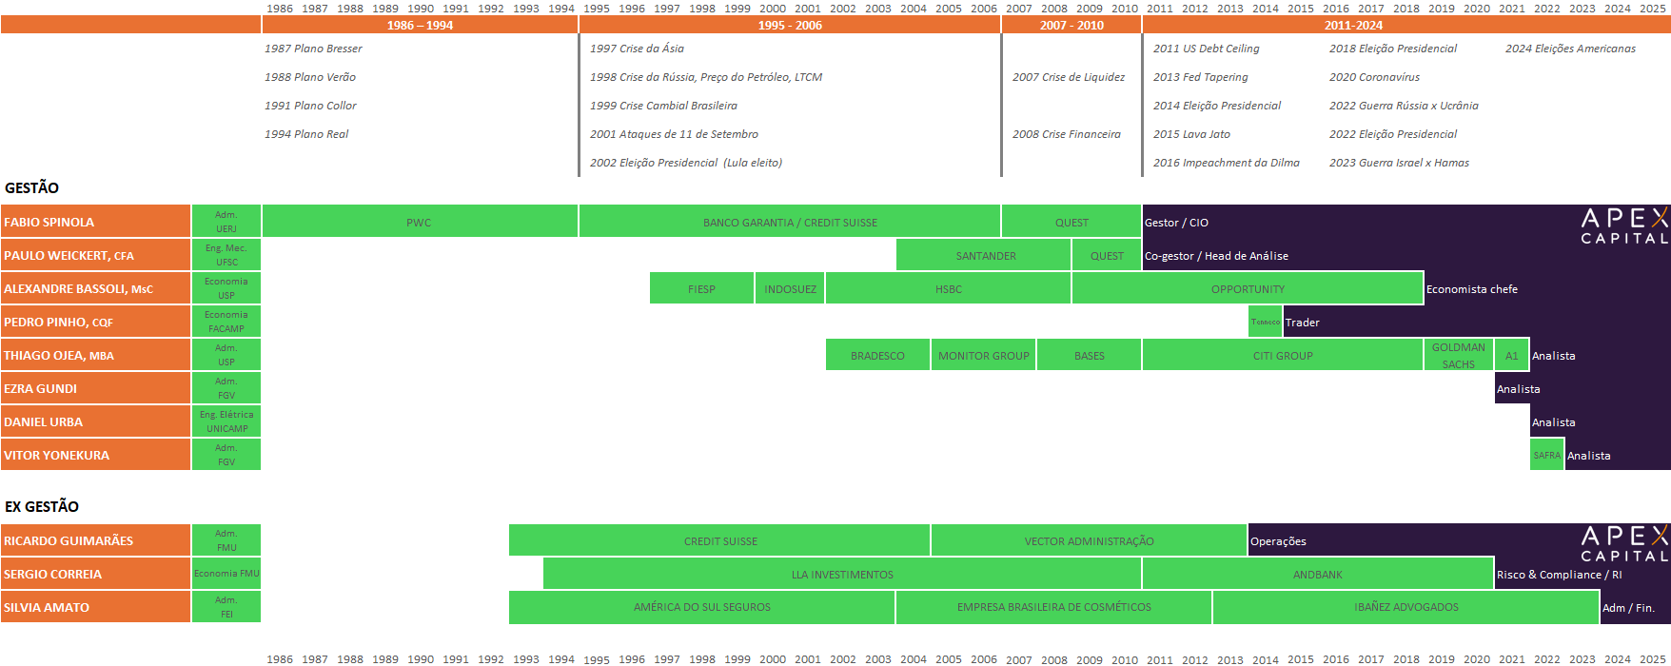Click the 2007 - 2010 period header

point(1071,25)
